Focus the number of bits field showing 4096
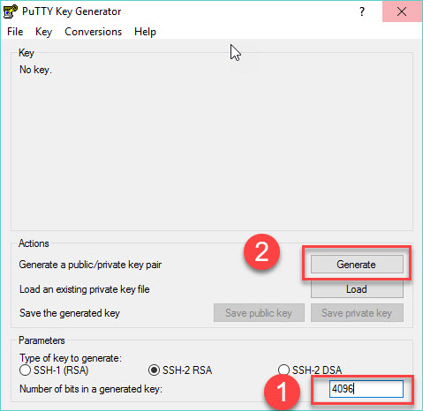423x411 pixels. tap(366, 389)
